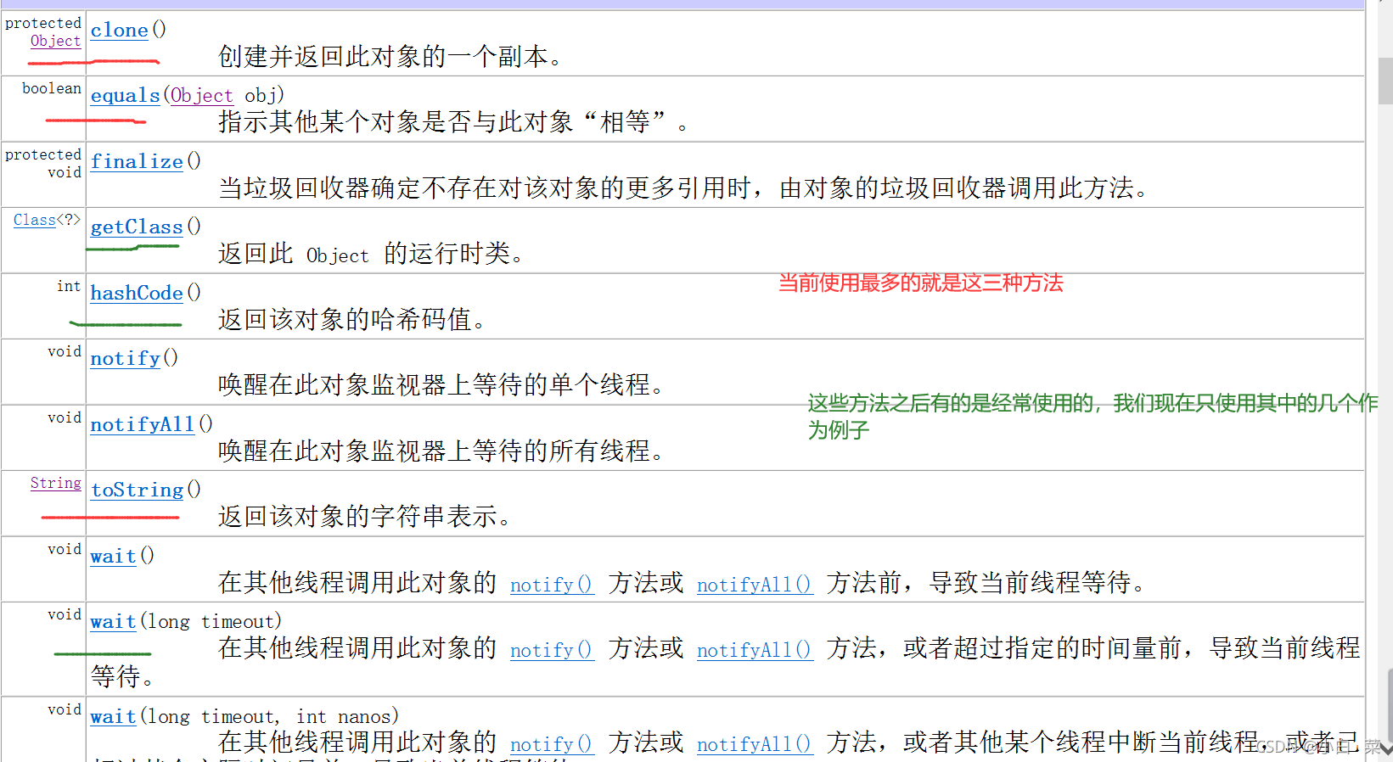Click the text "创建并返回此对象的一个副本。"
This screenshot has width=1393, height=762.
pyautogui.click(x=390, y=57)
